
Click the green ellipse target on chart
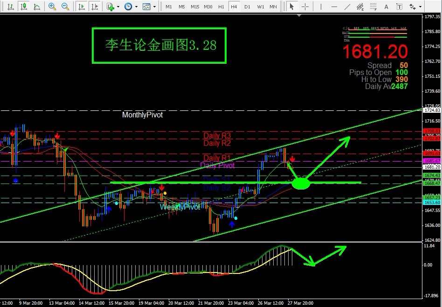(301, 184)
